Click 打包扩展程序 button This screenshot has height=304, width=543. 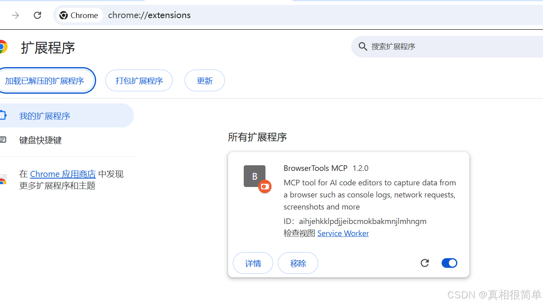tap(139, 81)
